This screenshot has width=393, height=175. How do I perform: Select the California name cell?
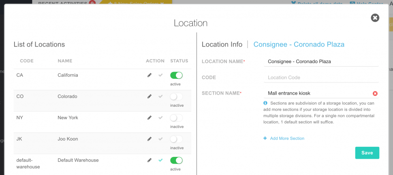tap(68, 75)
